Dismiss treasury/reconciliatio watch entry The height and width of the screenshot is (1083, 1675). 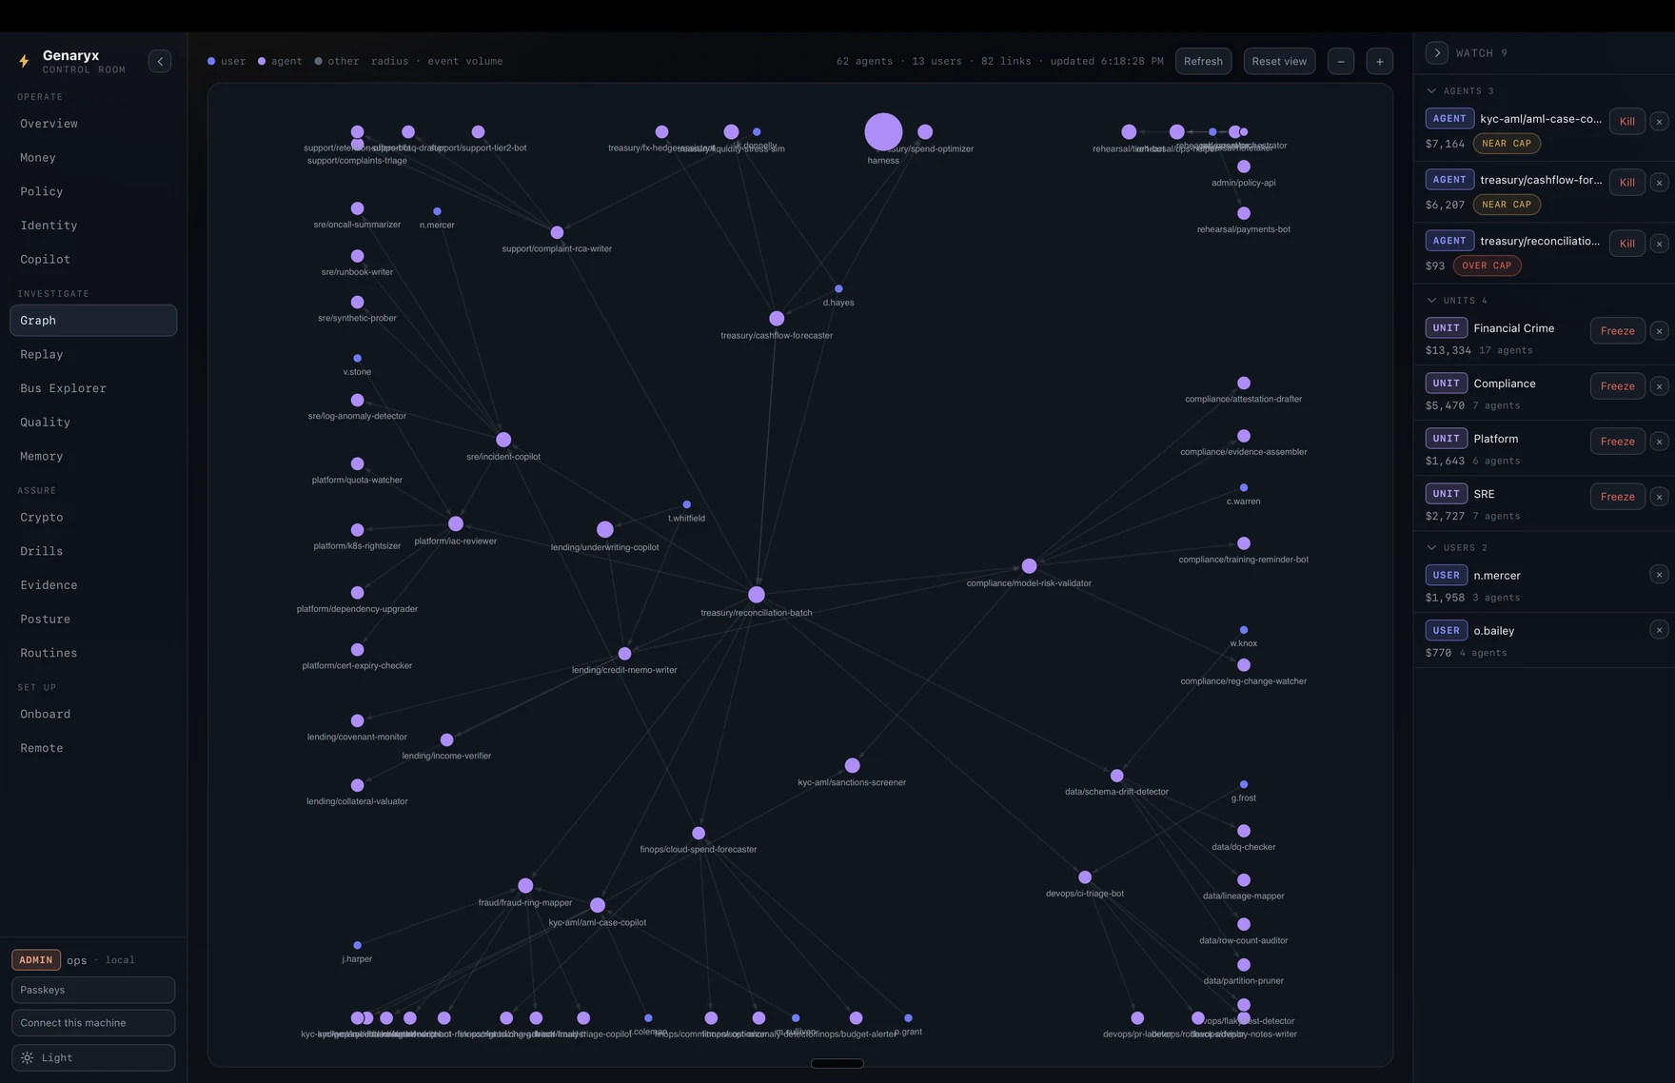point(1659,243)
